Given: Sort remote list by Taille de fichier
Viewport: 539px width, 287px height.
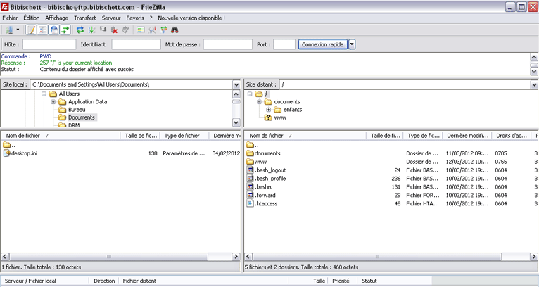Looking at the screenshot, I should (385, 136).
